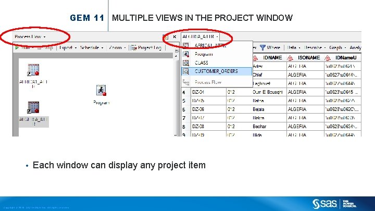Open the Analyze menu in grid toolbar
Image resolution: width=375 pixels, height=211 pixels.
coord(355,47)
